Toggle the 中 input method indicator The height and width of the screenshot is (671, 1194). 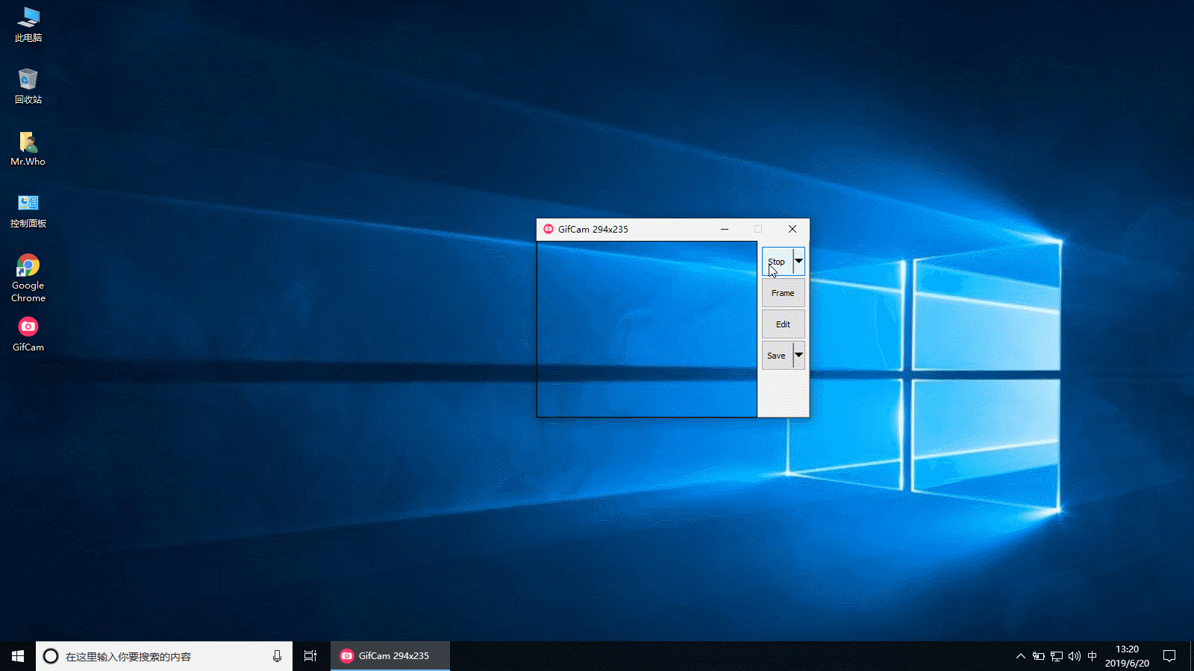1093,656
